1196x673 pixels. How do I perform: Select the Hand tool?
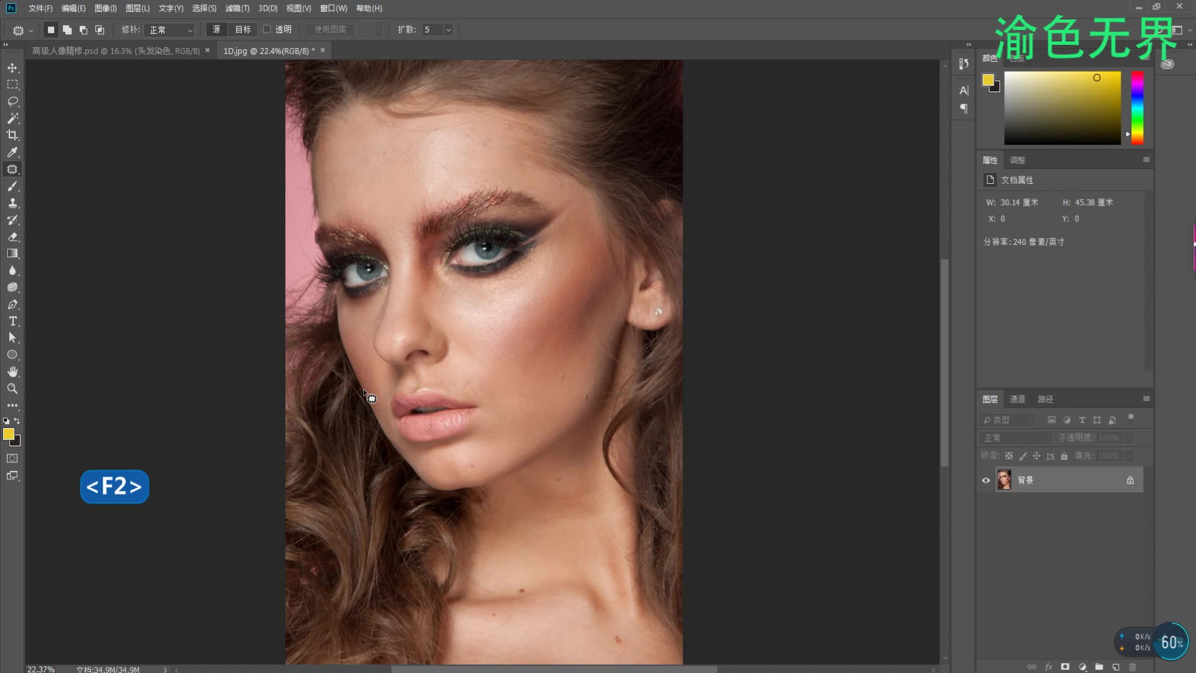click(12, 371)
